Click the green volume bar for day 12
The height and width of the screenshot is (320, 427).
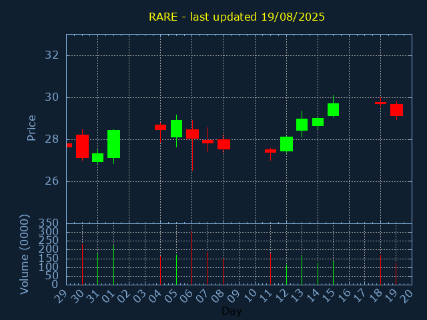pos(286,275)
